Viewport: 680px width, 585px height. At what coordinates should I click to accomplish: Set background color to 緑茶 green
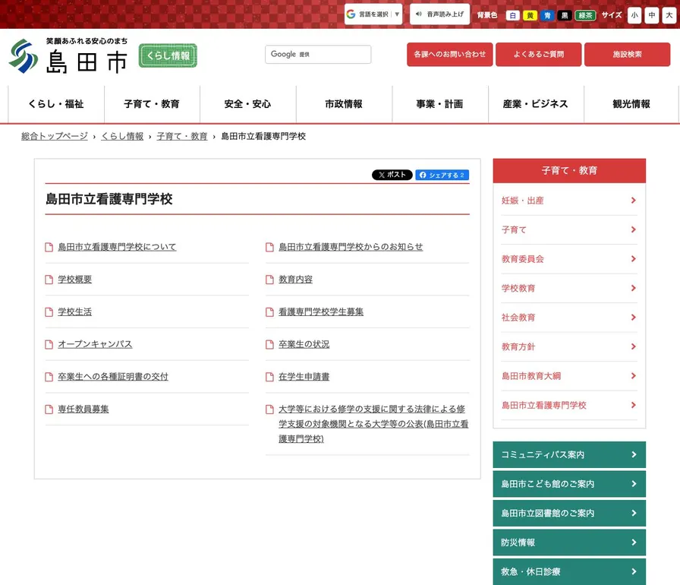click(585, 16)
